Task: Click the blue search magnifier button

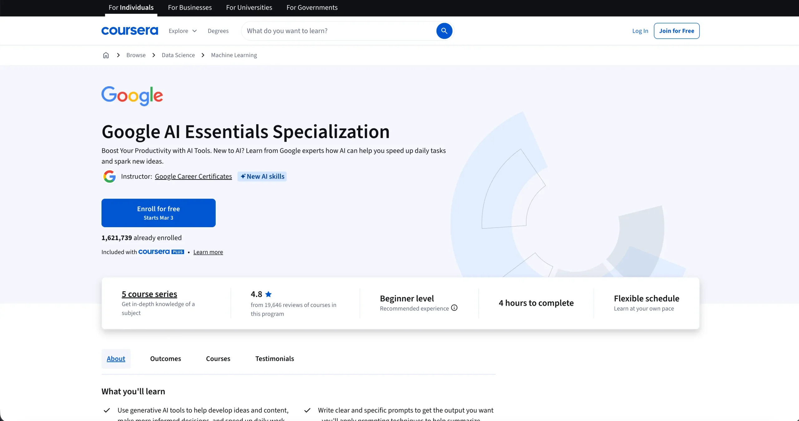Action: [444, 31]
